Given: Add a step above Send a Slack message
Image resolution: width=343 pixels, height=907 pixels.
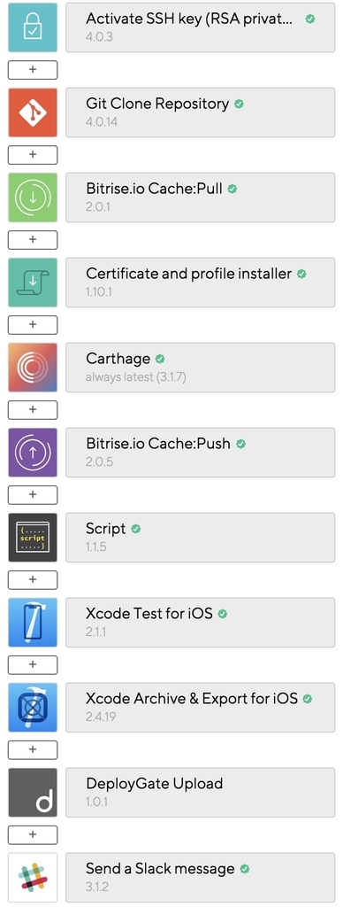Looking at the screenshot, I should tap(33, 834).
